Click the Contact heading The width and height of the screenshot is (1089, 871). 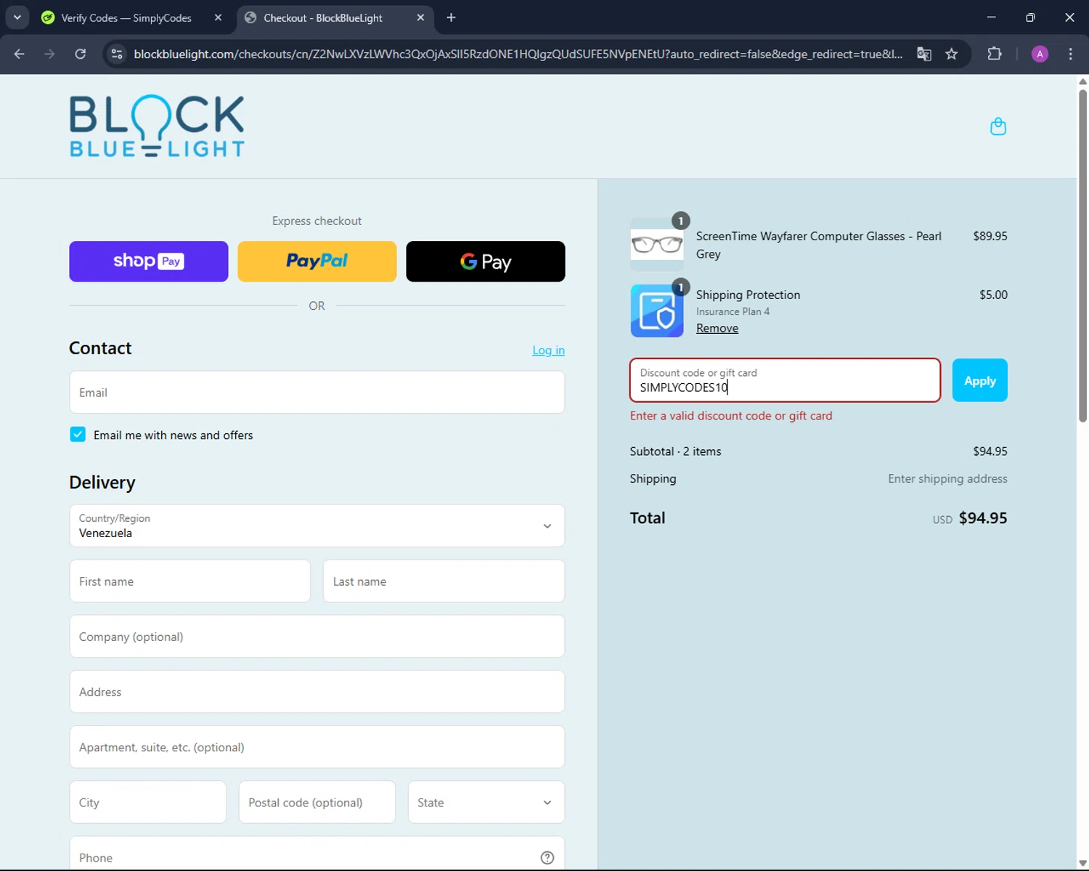coord(100,348)
